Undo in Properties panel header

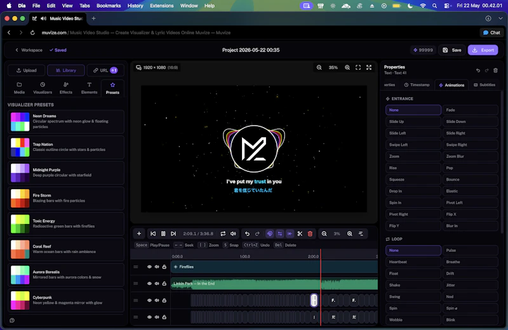pos(478,70)
